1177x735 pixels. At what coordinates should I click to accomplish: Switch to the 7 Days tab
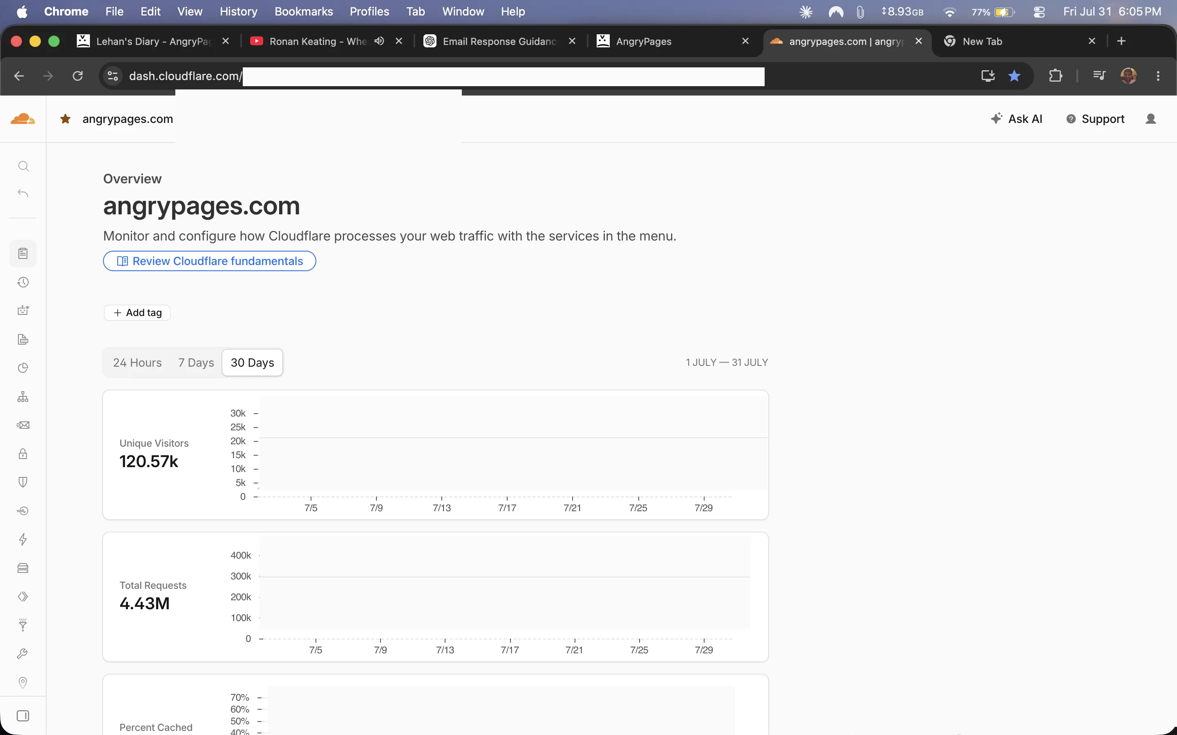[196, 363]
